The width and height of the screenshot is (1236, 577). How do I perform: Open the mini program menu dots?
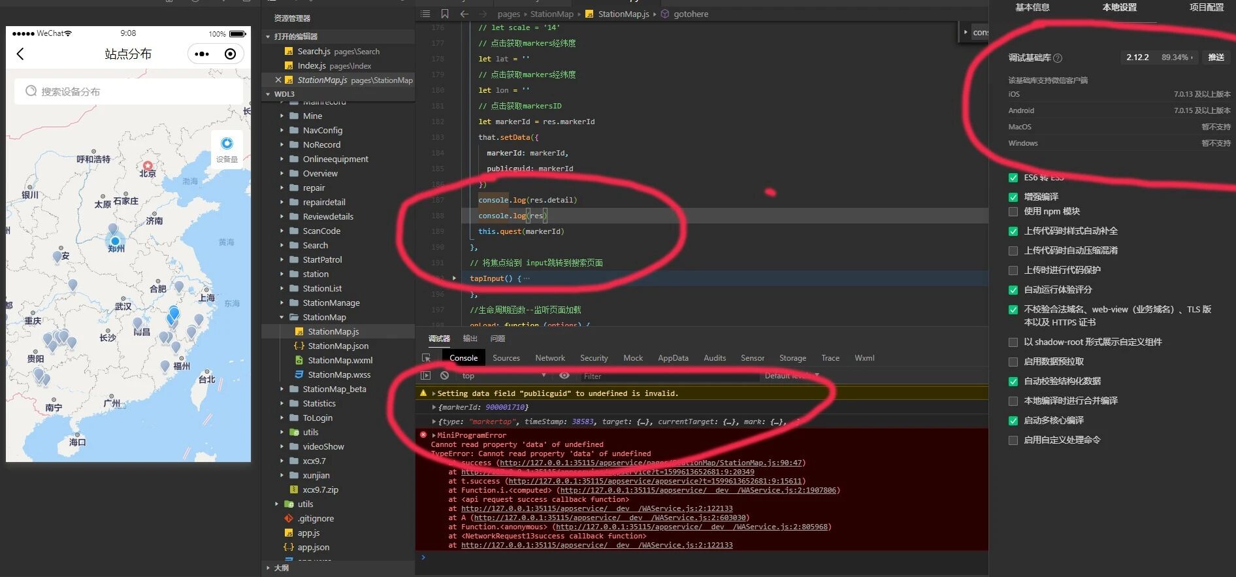tap(202, 54)
